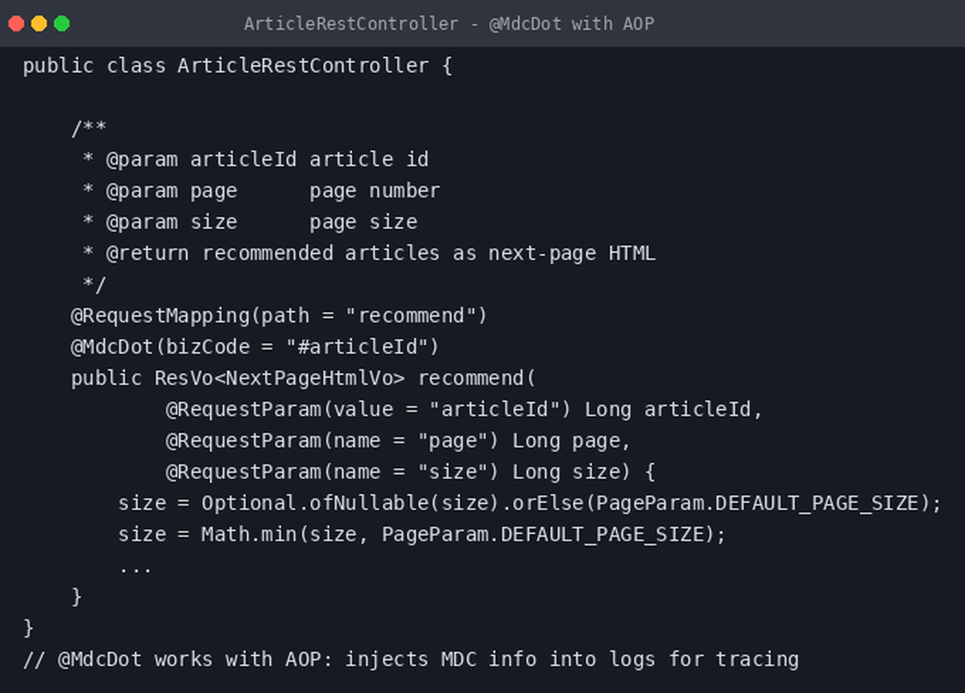Click the class name ArticleRestController in declaration
965x693 pixels.
click(x=303, y=66)
